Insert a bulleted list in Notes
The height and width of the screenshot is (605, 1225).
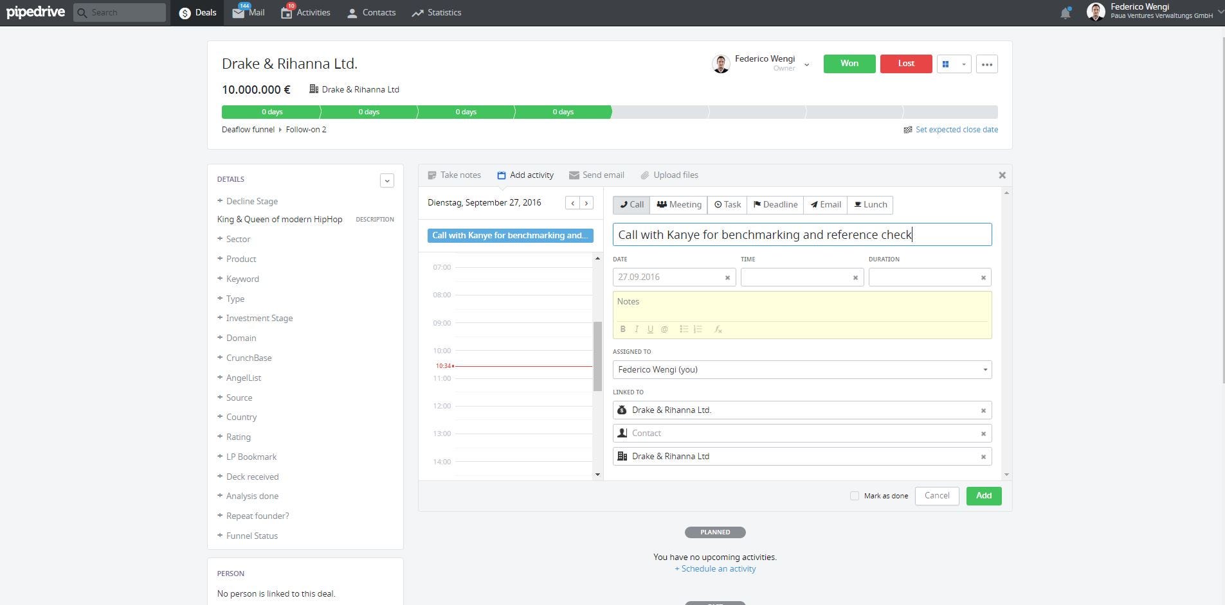(x=684, y=329)
